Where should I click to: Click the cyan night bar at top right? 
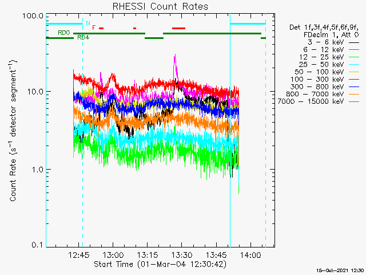(248, 23)
